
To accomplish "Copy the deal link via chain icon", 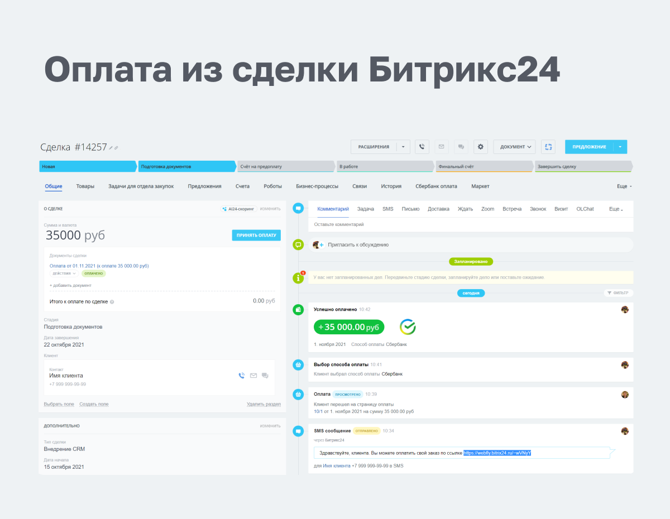I will click(x=116, y=147).
